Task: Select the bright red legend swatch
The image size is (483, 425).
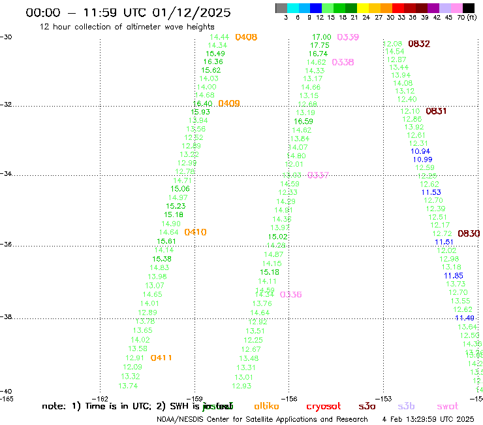Action: 398,8
